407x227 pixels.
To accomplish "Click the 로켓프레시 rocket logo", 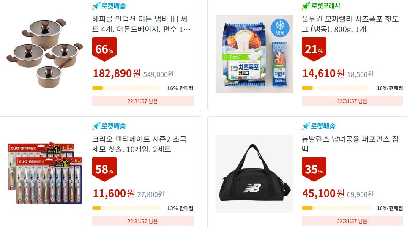I will pyautogui.click(x=321, y=6).
